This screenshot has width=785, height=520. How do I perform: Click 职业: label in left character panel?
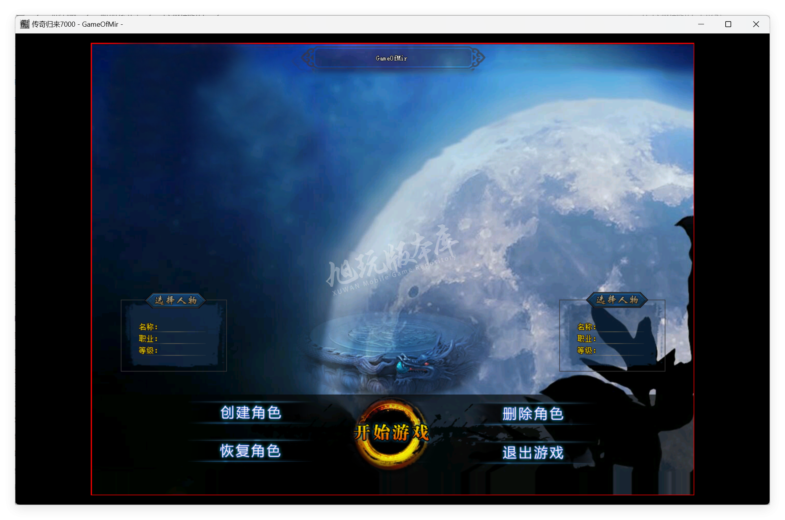148,339
